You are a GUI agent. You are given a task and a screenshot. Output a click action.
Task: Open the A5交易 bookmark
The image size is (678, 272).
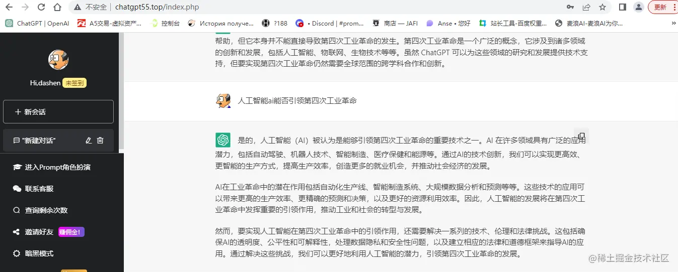coord(110,23)
